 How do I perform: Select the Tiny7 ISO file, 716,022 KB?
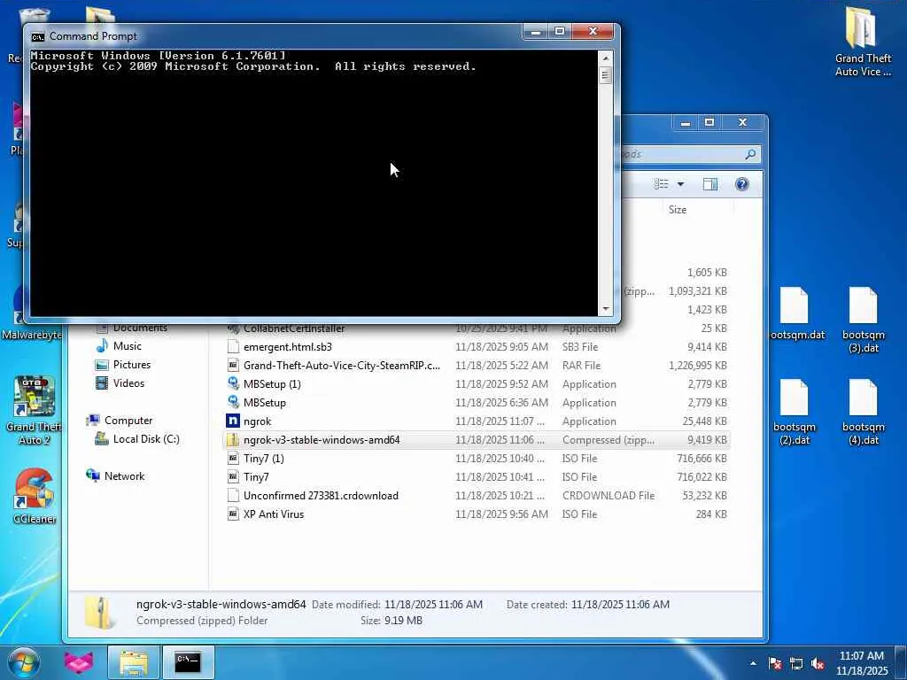(477, 476)
